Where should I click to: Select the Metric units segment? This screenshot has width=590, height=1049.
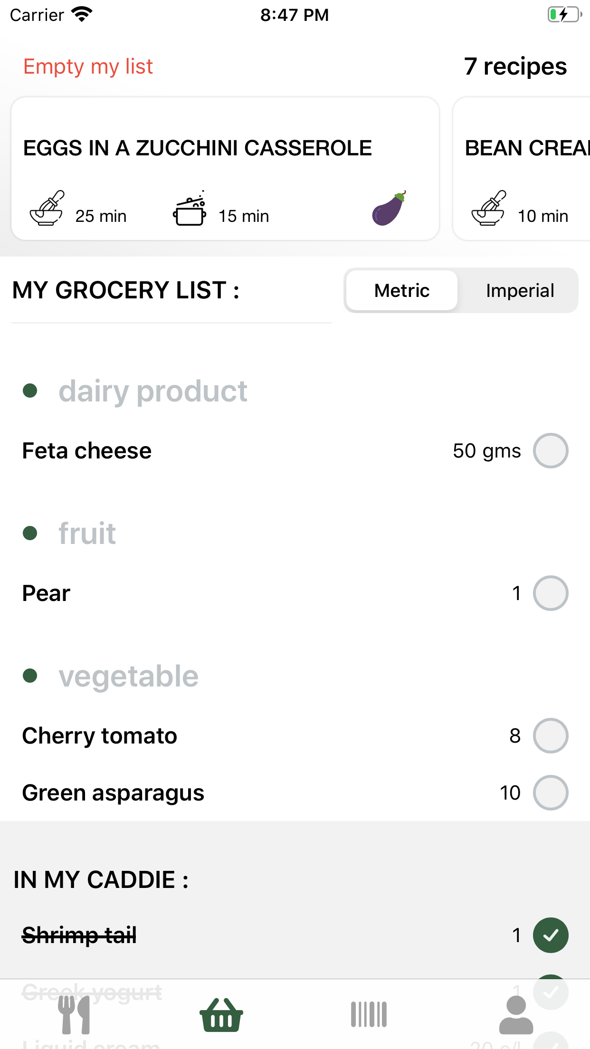[402, 291]
